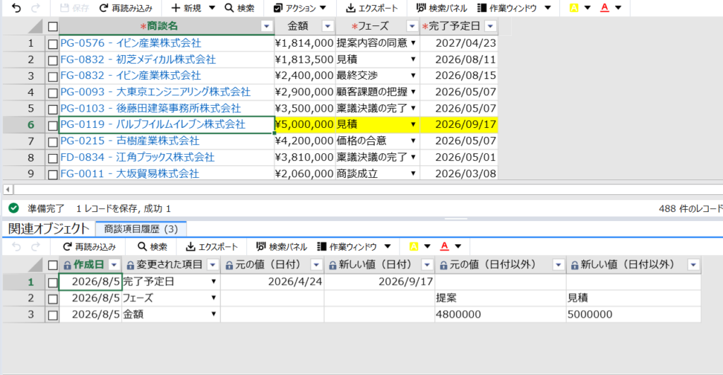The width and height of the screenshot is (723, 375).
Task: Click エクスポート in the top toolbar
Action: tap(372, 8)
